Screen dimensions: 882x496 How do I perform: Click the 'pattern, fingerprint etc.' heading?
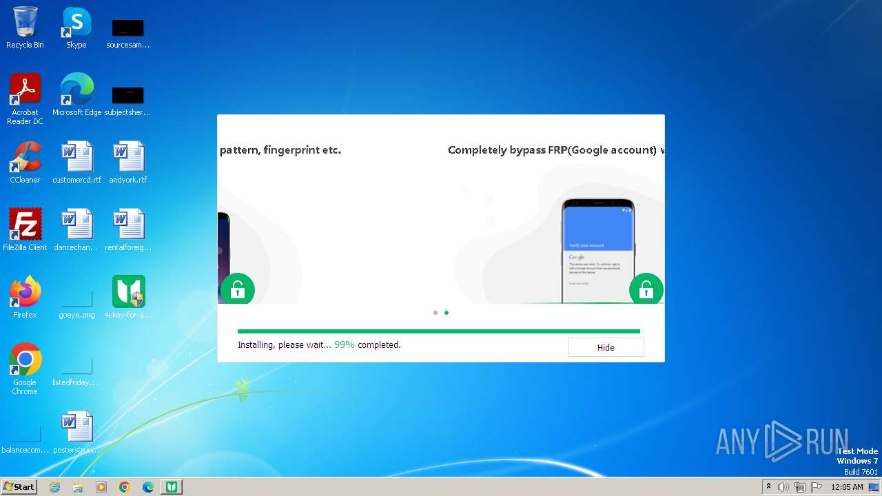pos(280,150)
